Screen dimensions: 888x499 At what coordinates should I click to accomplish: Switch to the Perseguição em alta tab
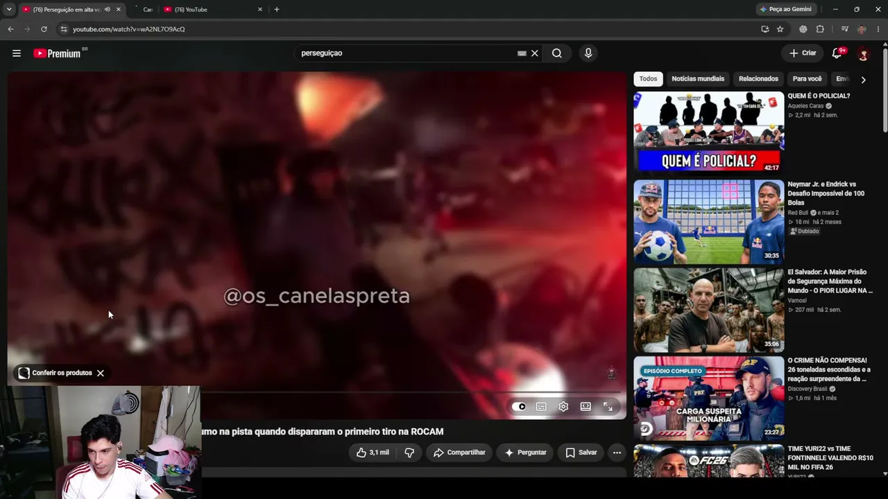pyautogui.click(x=66, y=10)
